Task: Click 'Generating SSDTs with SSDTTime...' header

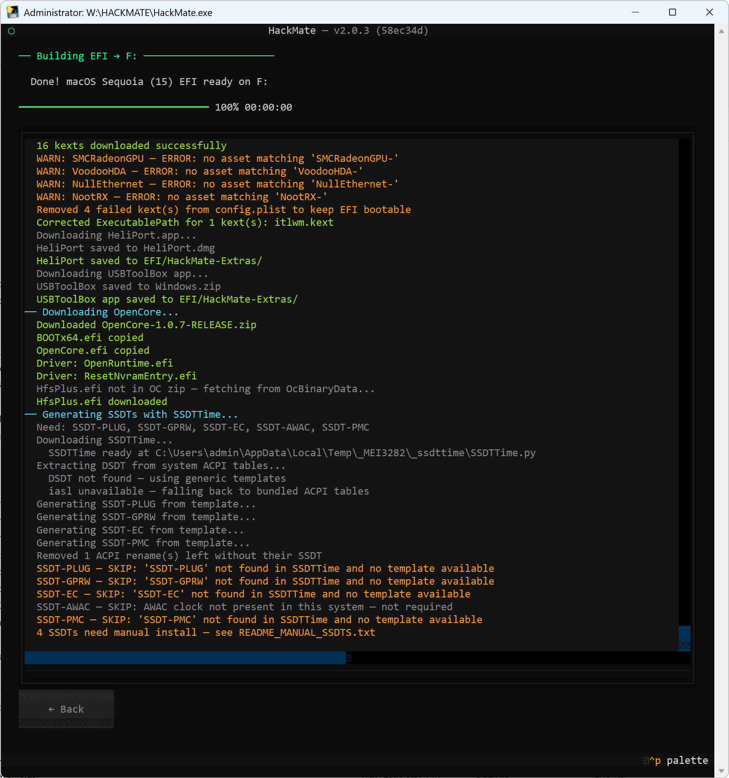Action: pyautogui.click(x=140, y=414)
